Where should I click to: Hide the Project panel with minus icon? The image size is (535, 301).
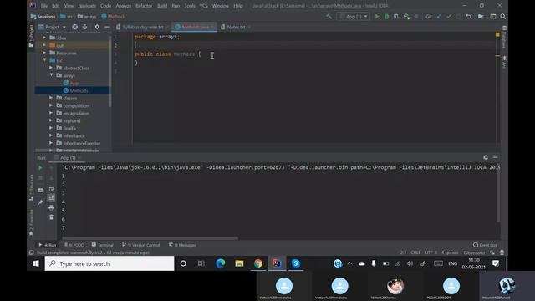pos(107,27)
